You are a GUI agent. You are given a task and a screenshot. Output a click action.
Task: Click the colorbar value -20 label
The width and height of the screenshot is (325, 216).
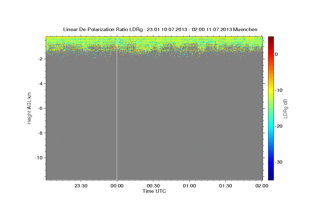pos(279,126)
